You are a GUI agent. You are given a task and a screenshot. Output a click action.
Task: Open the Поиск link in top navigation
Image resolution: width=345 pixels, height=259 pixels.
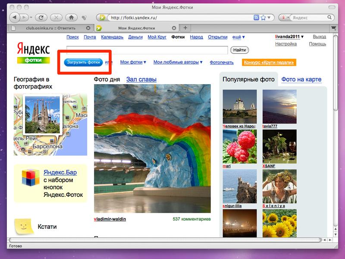[72, 37]
